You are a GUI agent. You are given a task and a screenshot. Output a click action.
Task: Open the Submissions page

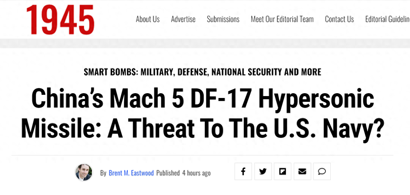(x=223, y=19)
